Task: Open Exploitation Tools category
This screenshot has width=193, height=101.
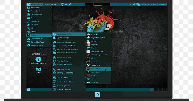Action: tap(69, 58)
